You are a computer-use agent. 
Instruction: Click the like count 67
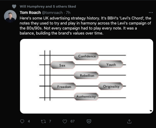pyautogui.click(x=72, y=121)
